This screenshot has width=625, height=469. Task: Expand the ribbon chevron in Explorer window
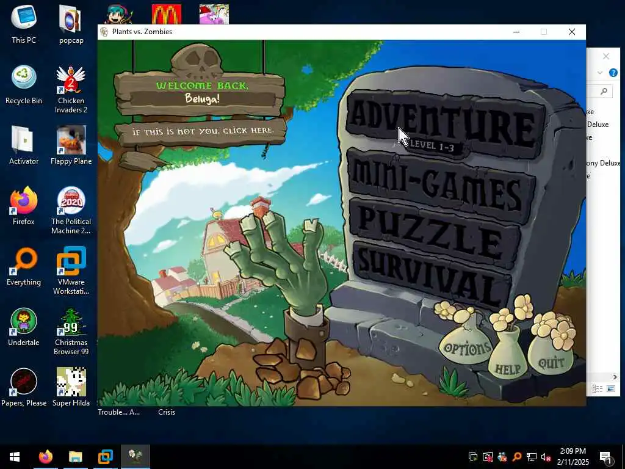pyautogui.click(x=599, y=73)
